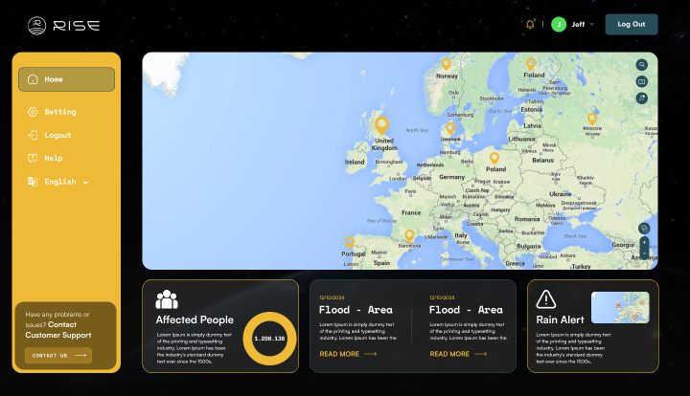Open Setting from the sidebar
690x396 pixels.
click(x=59, y=112)
